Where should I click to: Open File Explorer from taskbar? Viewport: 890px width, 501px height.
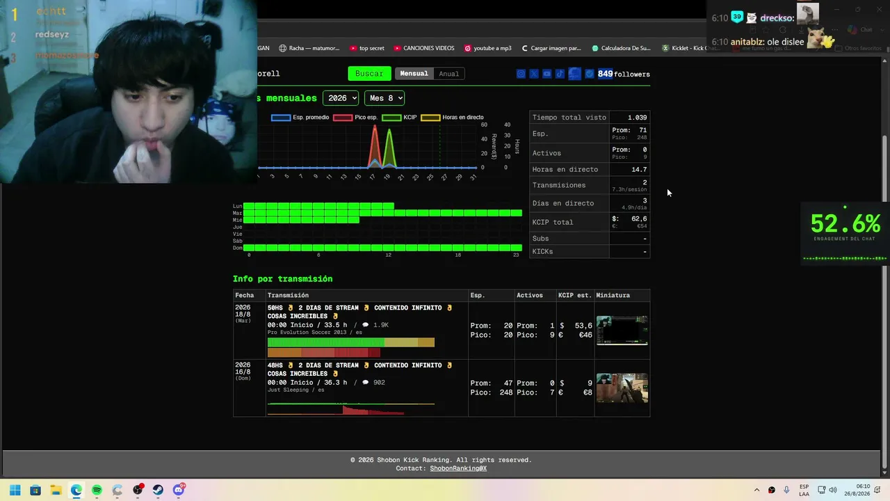[56, 490]
